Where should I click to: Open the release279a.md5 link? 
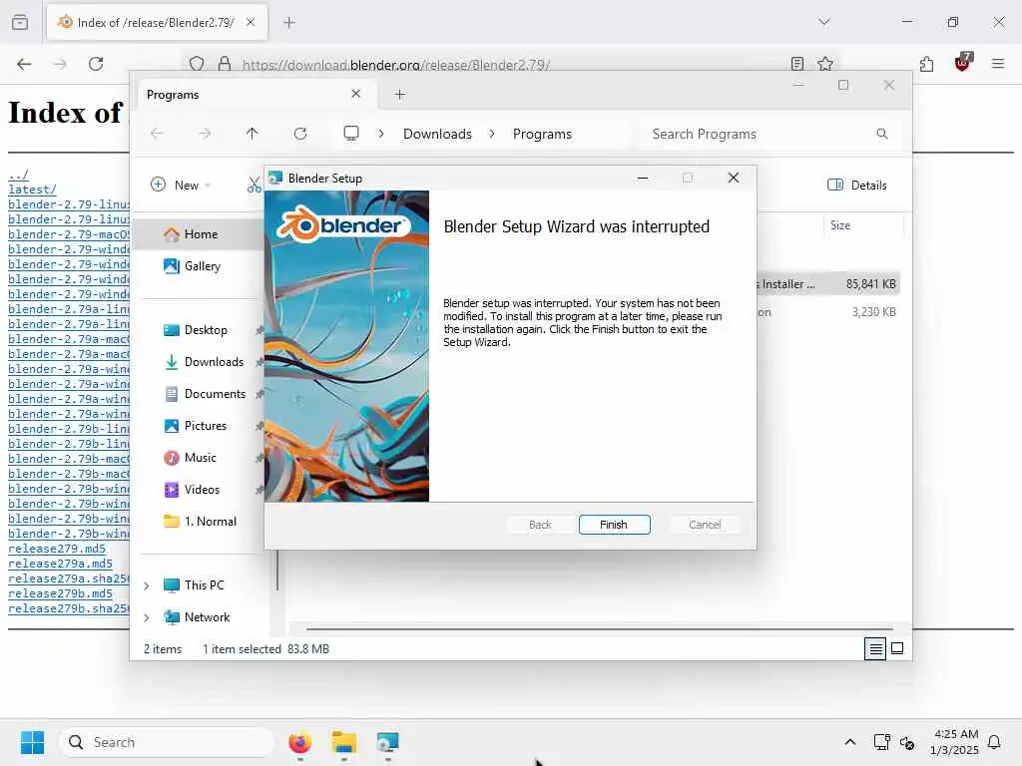point(60,565)
